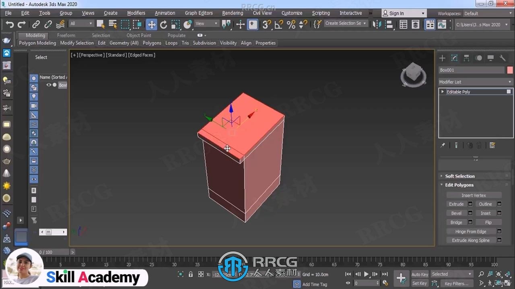Open the Workspaces Default dropdown
The height and width of the screenshot is (289, 515).
[x=487, y=13]
